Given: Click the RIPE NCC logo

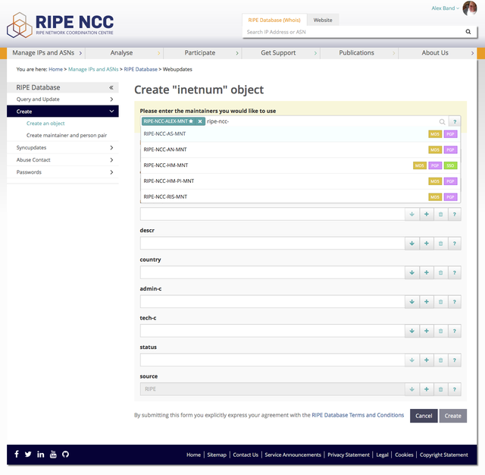Looking at the screenshot, I should 61,25.
